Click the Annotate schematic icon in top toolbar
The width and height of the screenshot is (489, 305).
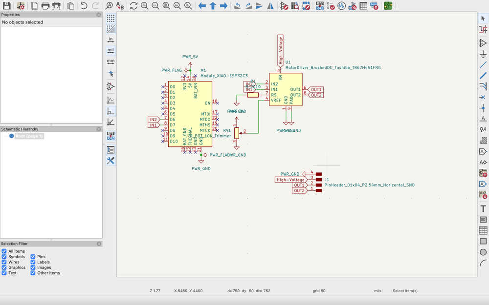click(x=319, y=6)
